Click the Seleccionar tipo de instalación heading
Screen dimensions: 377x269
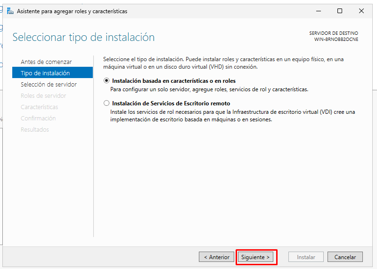click(83, 38)
